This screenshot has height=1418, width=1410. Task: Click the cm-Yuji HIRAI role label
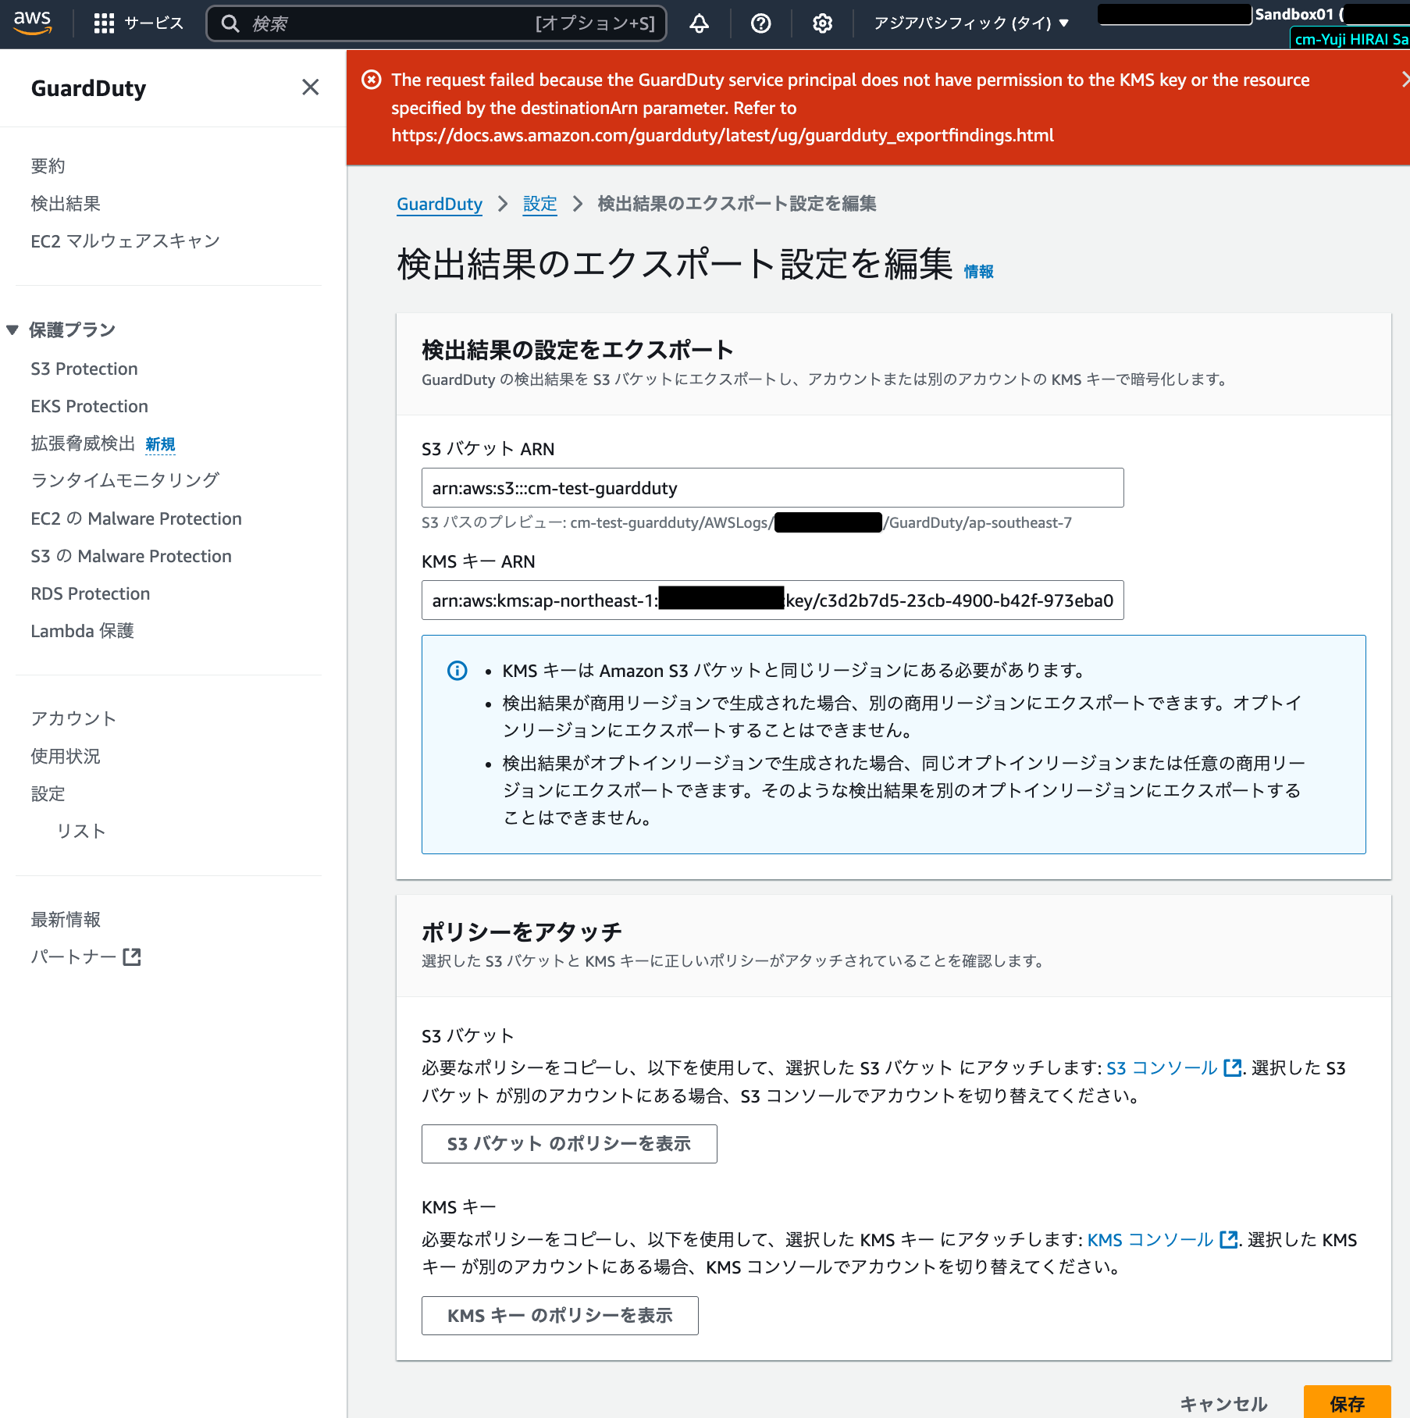pos(1351,39)
